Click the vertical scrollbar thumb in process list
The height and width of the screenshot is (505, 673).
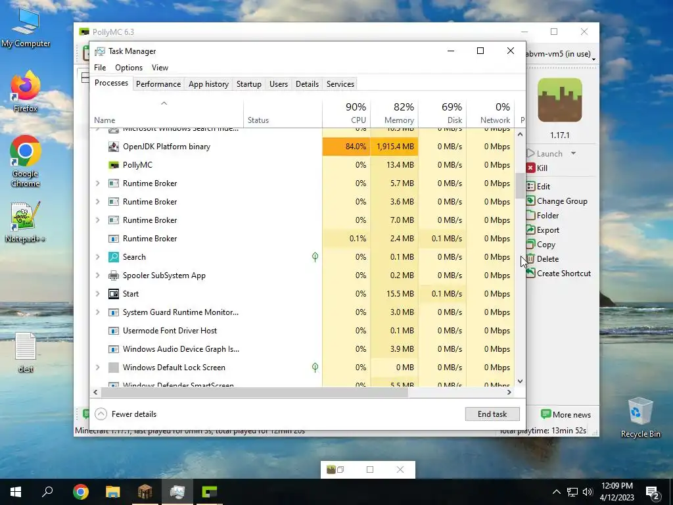click(x=521, y=186)
